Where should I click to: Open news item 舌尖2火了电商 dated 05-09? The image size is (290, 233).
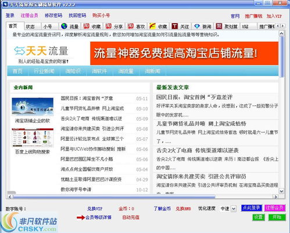point(91,119)
